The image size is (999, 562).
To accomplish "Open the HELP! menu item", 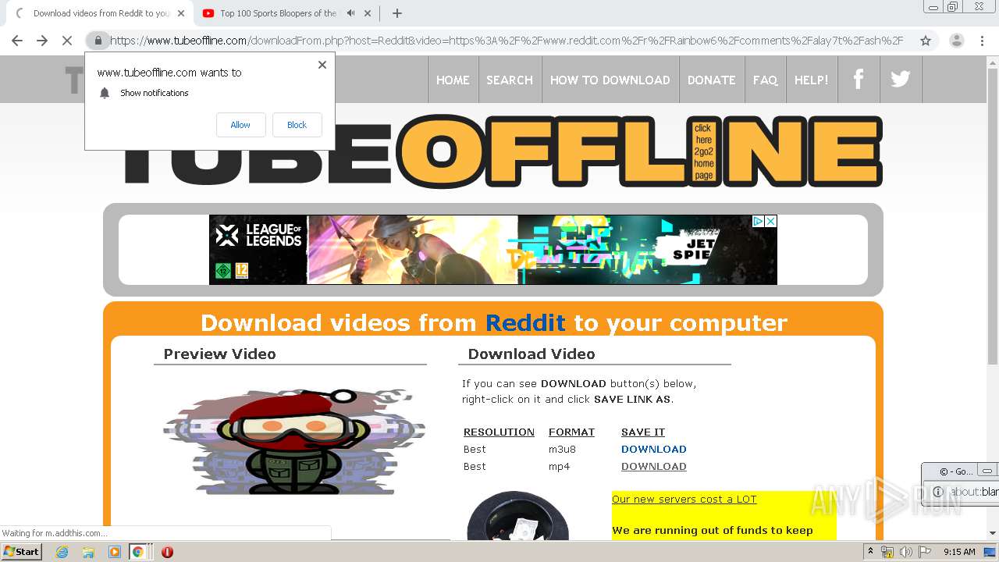I will (811, 80).
